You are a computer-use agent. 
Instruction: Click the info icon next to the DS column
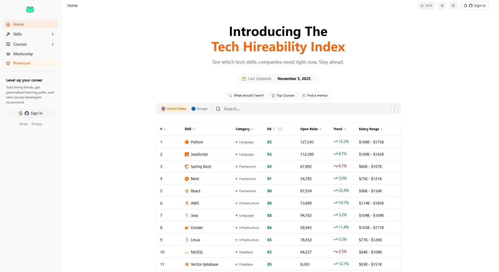280,129
